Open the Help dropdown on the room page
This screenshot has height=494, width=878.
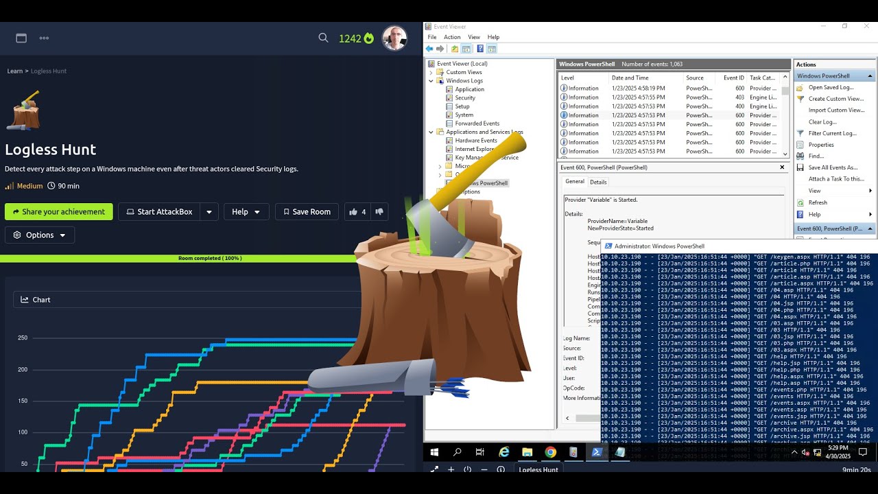(x=246, y=212)
